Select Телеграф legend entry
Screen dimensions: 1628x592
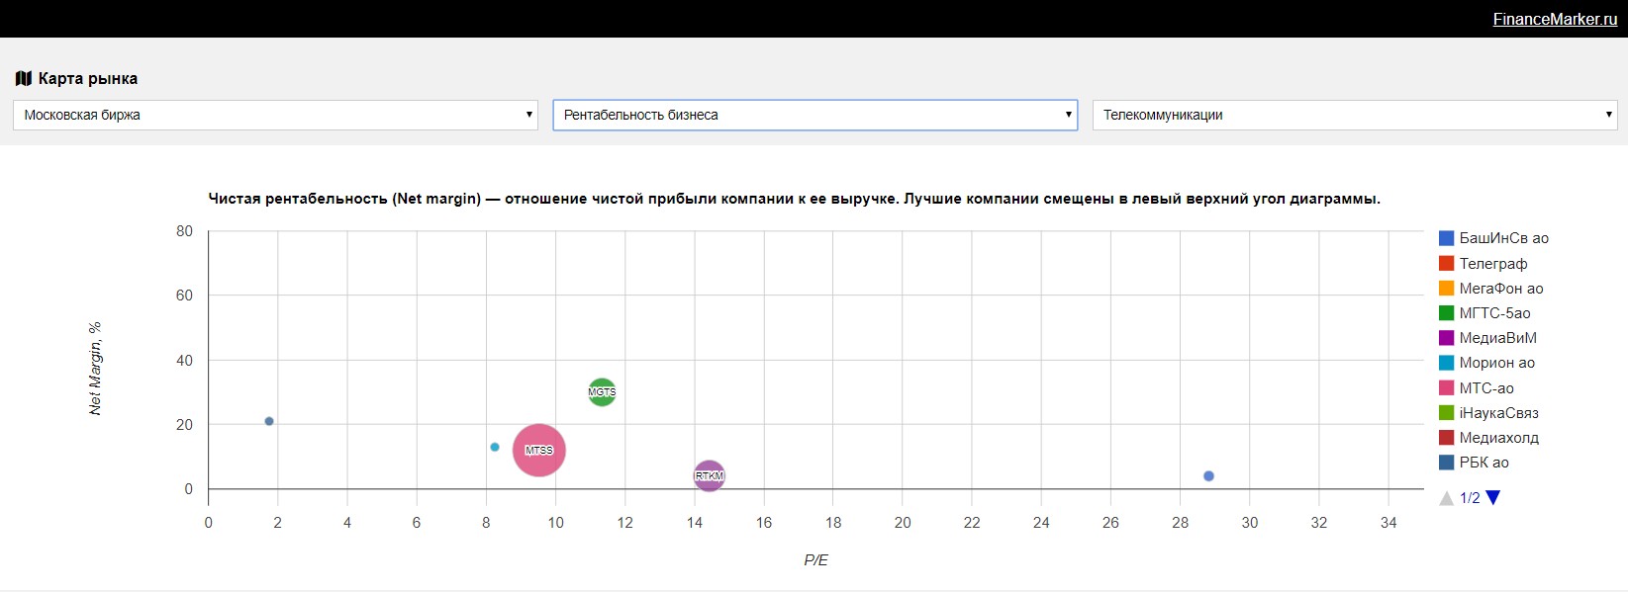tap(1492, 264)
